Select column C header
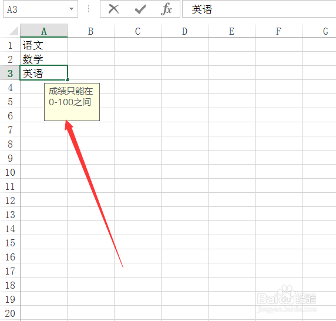This screenshot has height=321, width=336. pos(138,31)
